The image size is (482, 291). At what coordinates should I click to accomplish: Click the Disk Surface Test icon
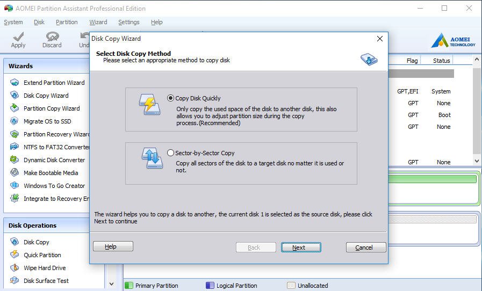tap(15, 281)
